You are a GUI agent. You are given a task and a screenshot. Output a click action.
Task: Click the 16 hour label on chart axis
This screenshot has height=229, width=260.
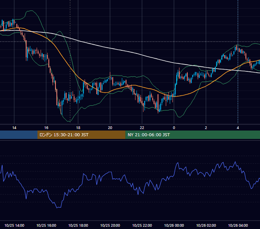tap(46, 128)
